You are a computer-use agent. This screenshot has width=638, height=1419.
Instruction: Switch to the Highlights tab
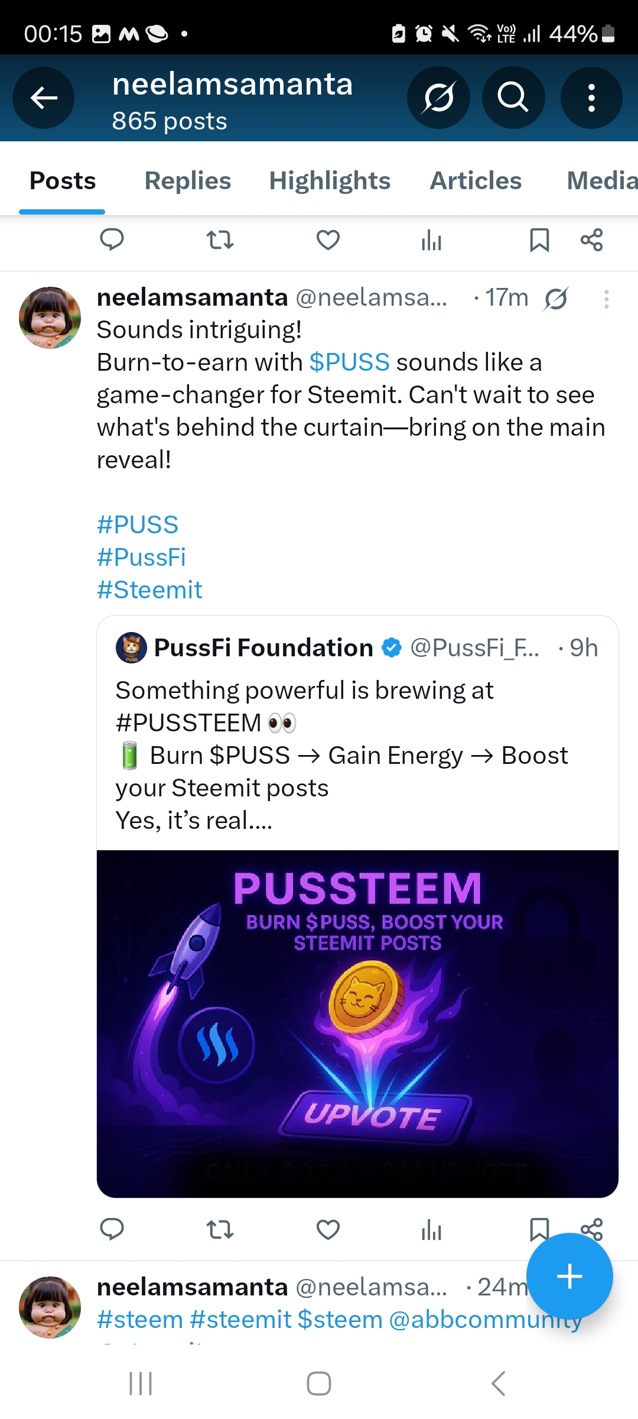330,181
